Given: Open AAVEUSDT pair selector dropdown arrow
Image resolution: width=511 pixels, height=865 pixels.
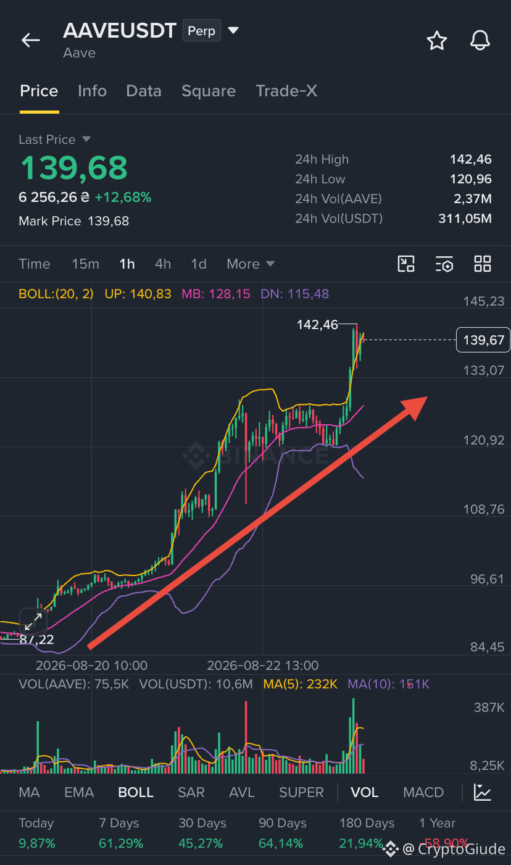Looking at the screenshot, I should [x=233, y=30].
